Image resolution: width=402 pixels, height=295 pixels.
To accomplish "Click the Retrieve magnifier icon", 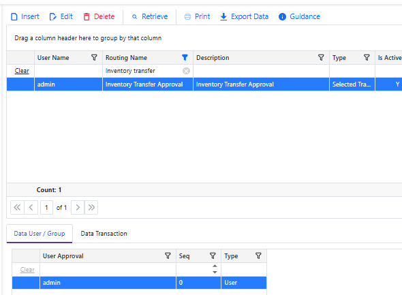I will (x=134, y=16).
